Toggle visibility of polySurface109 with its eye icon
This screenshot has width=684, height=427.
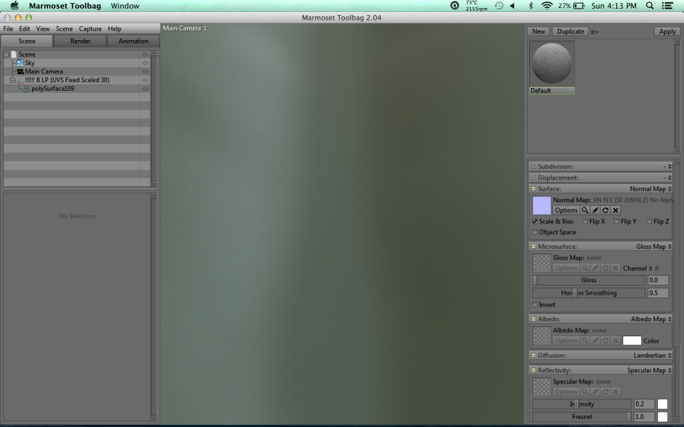tap(146, 89)
